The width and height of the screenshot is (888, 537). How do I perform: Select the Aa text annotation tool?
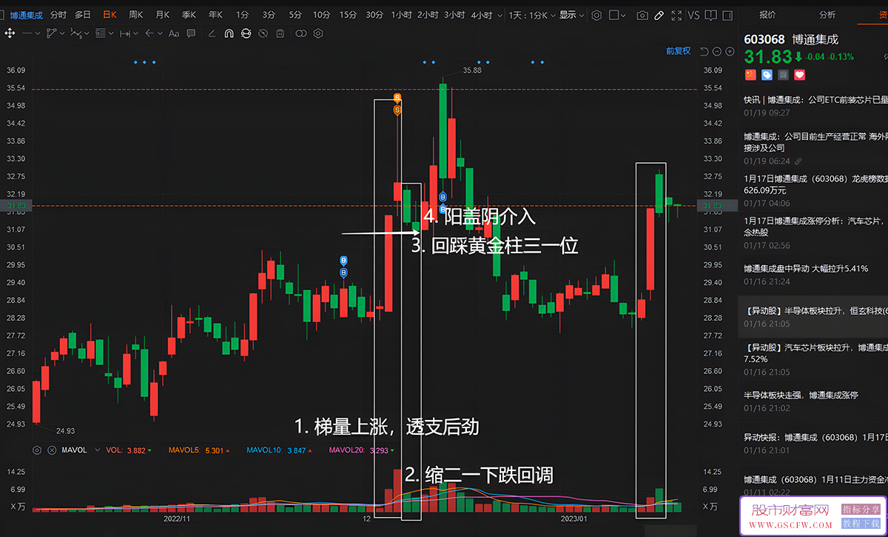point(173,33)
